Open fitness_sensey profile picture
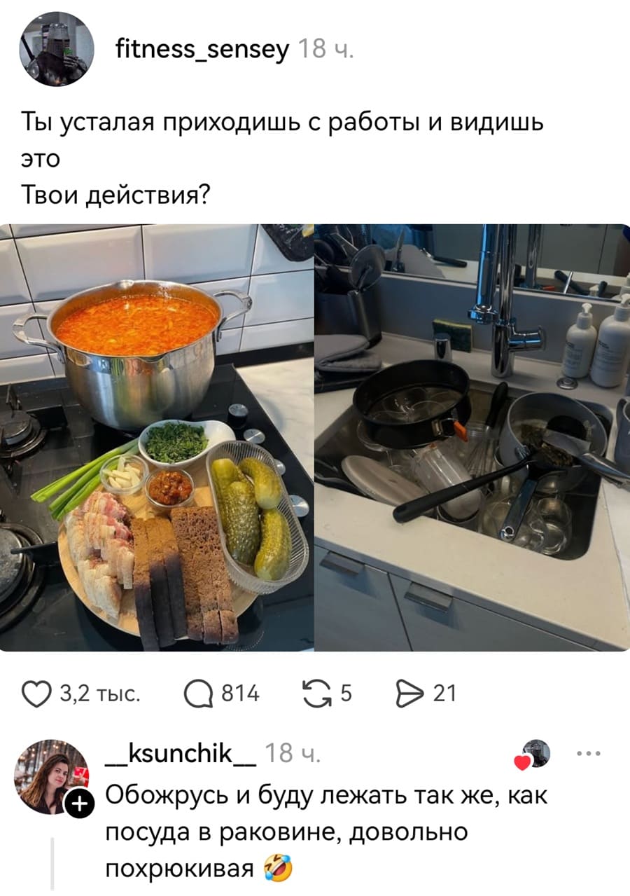Image resolution: width=630 pixels, height=896 pixels. (56, 49)
